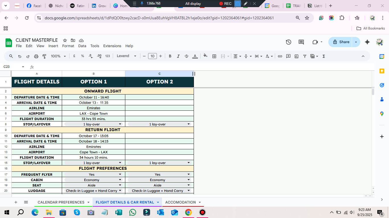Toggle italic formatting
The width and height of the screenshot is (389, 218).
178,56
